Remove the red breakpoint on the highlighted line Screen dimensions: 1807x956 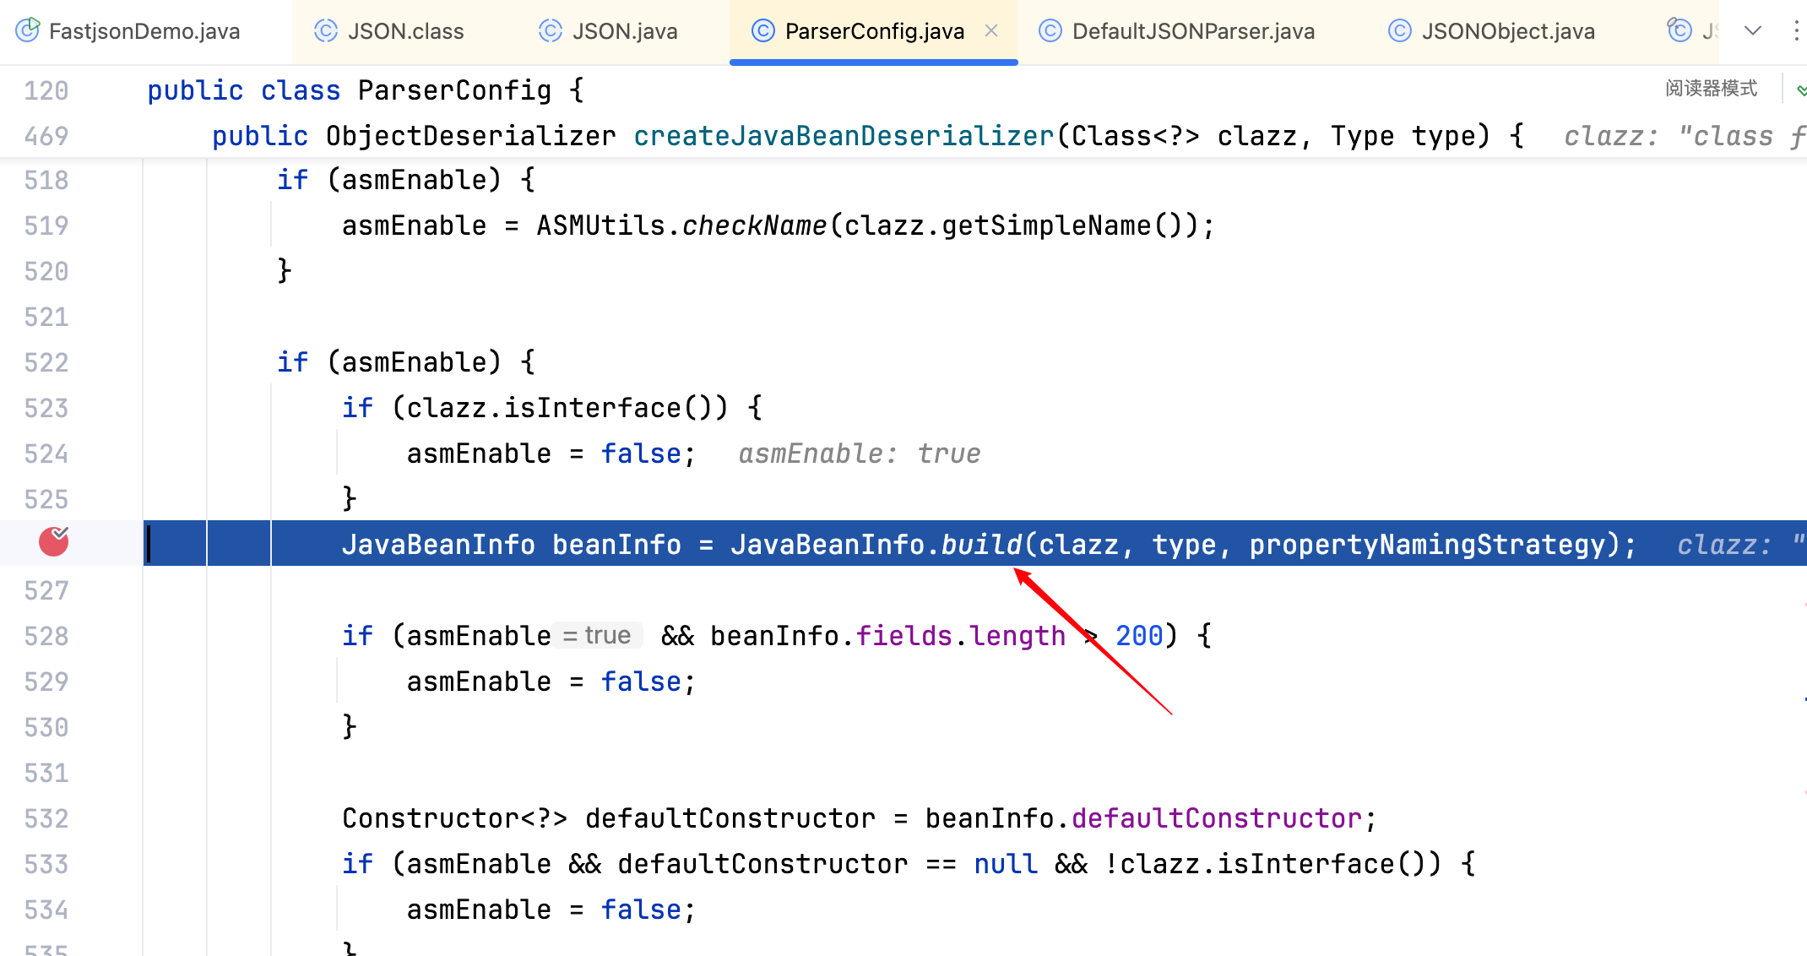[54, 542]
